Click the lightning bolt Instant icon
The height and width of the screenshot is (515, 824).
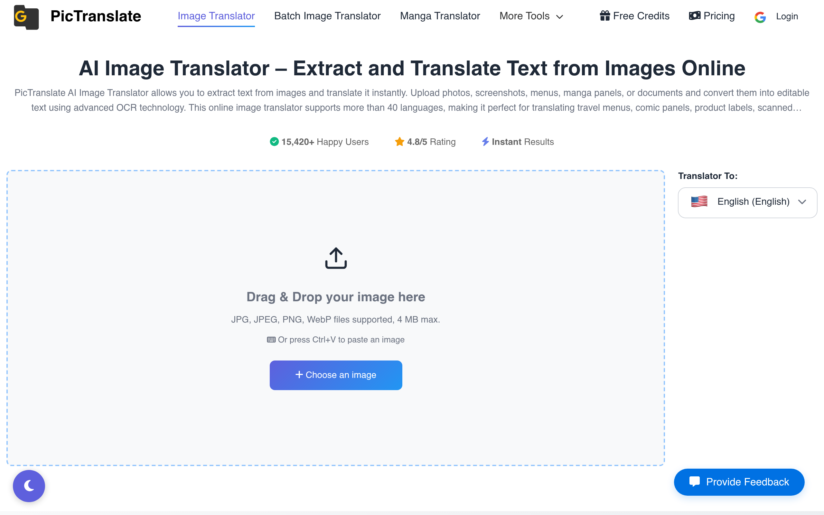pyautogui.click(x=485, y=142)
